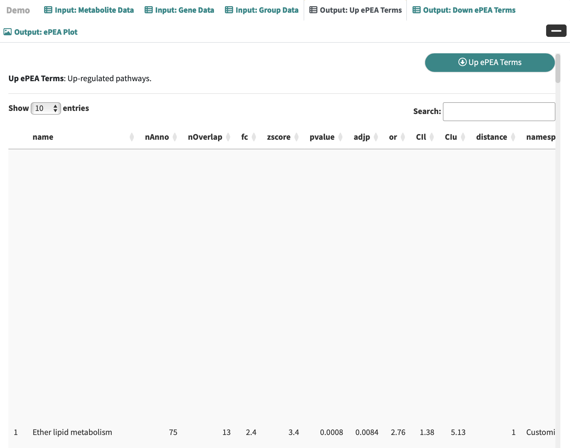Go to the Output: ePEA Plot tab

tap(41, 32)
